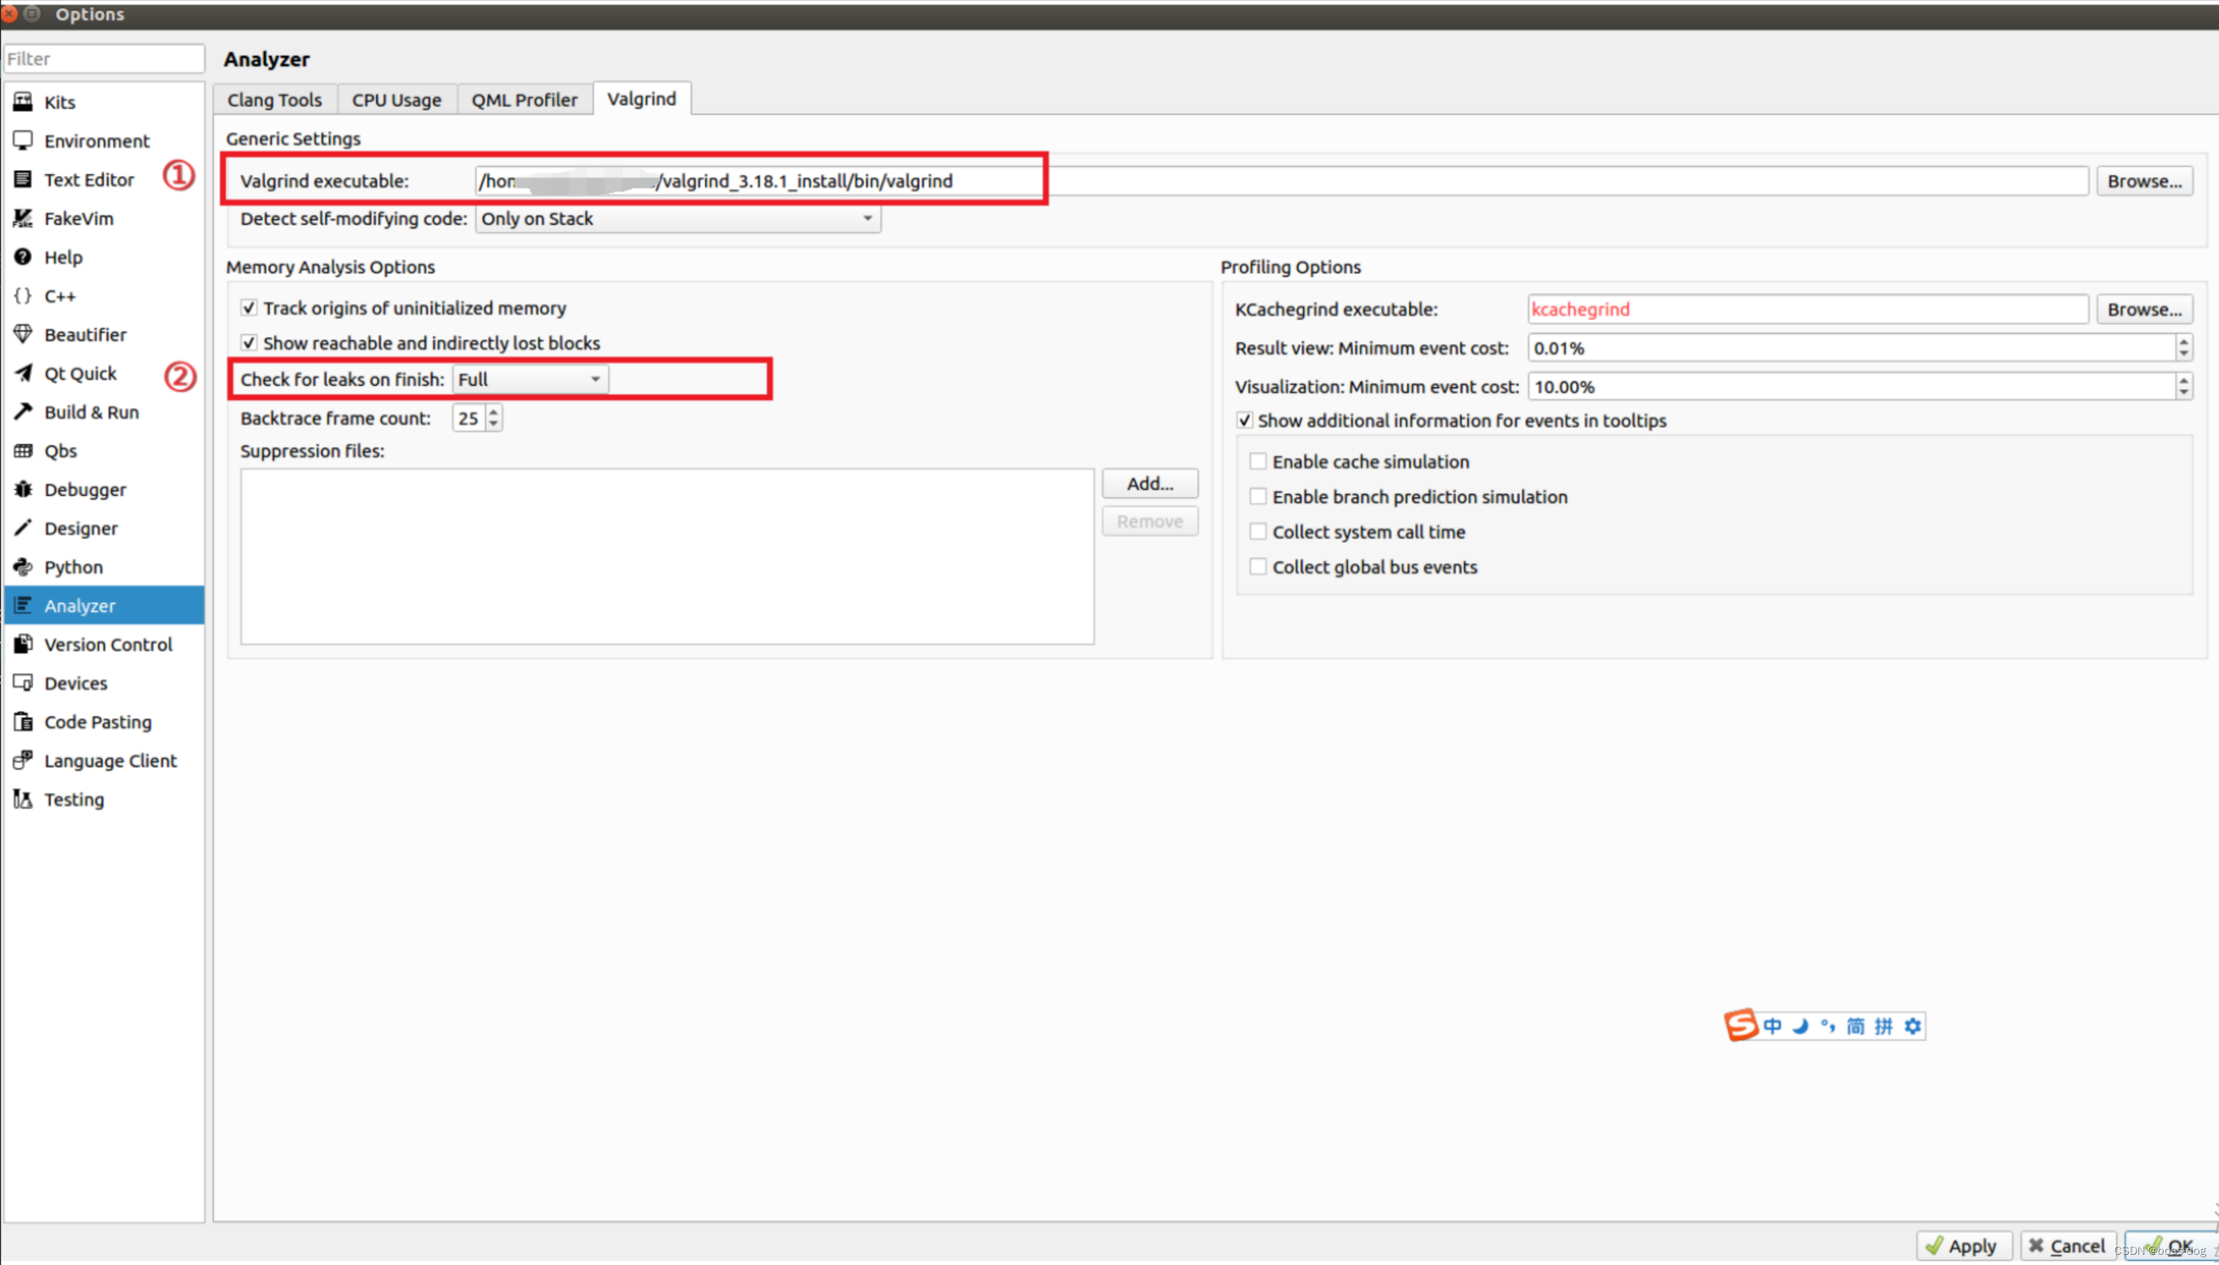Screen dimensions: 2219x1265
Task: Open the Build & Run hammer icon
Action: [23, 412]
